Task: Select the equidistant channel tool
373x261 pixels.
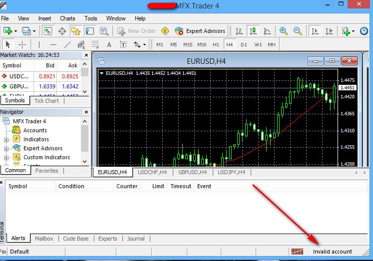Action: 81,44
